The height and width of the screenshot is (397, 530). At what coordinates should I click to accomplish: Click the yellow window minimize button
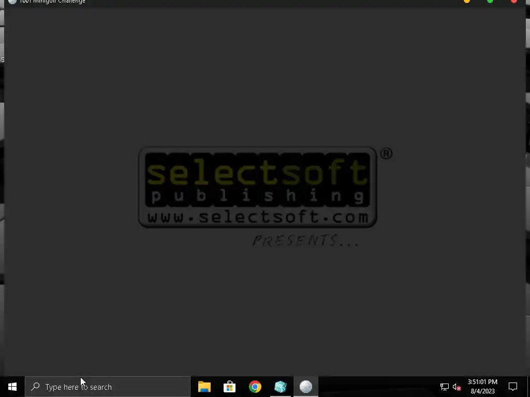pyautogui.click(x=467, y=2)
